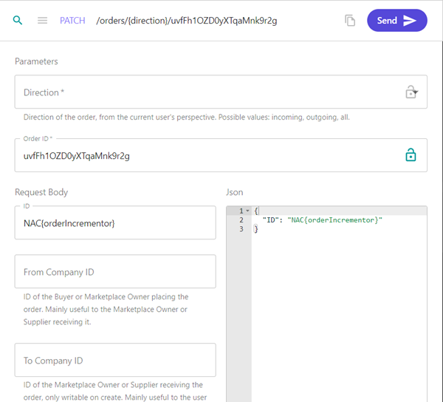Viewport: 443px width, 402px height.
Task: Click the NAC{orderIncrementor} JSON string value
Action: (334, 220)
